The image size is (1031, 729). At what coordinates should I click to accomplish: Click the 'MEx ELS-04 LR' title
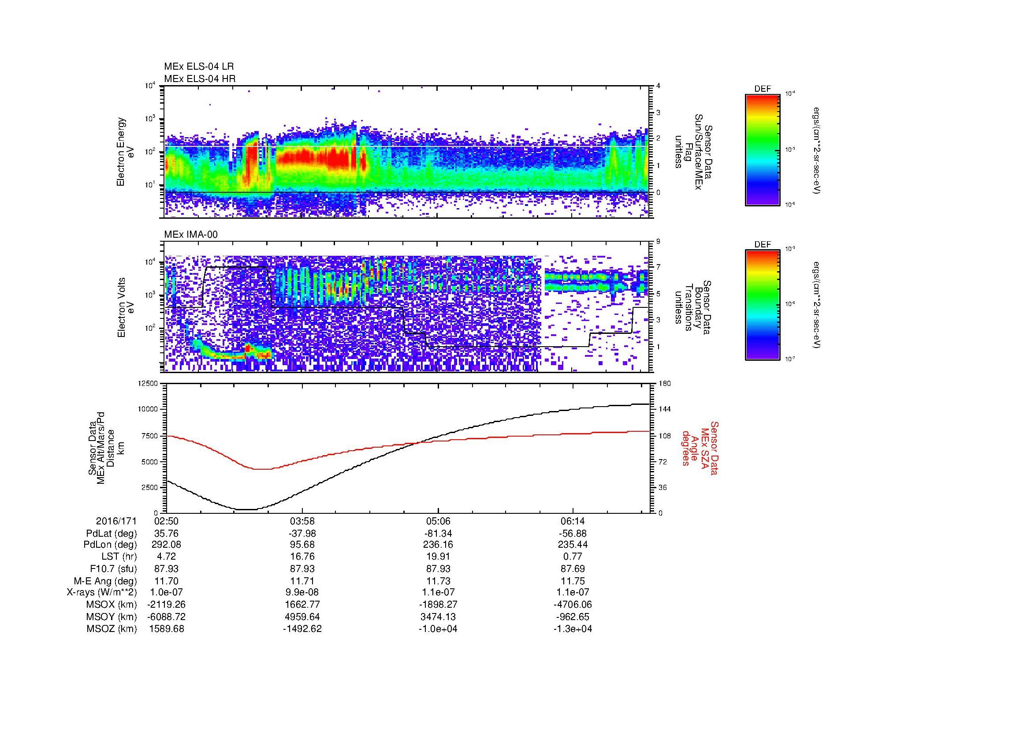[199, 67]
